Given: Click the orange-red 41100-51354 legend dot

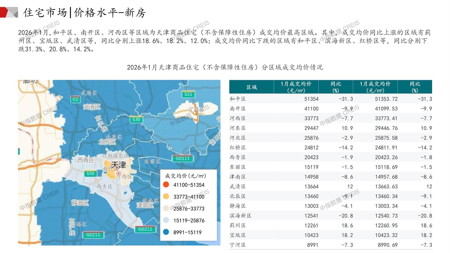Looking at the screenshot, I should point(166,185).
